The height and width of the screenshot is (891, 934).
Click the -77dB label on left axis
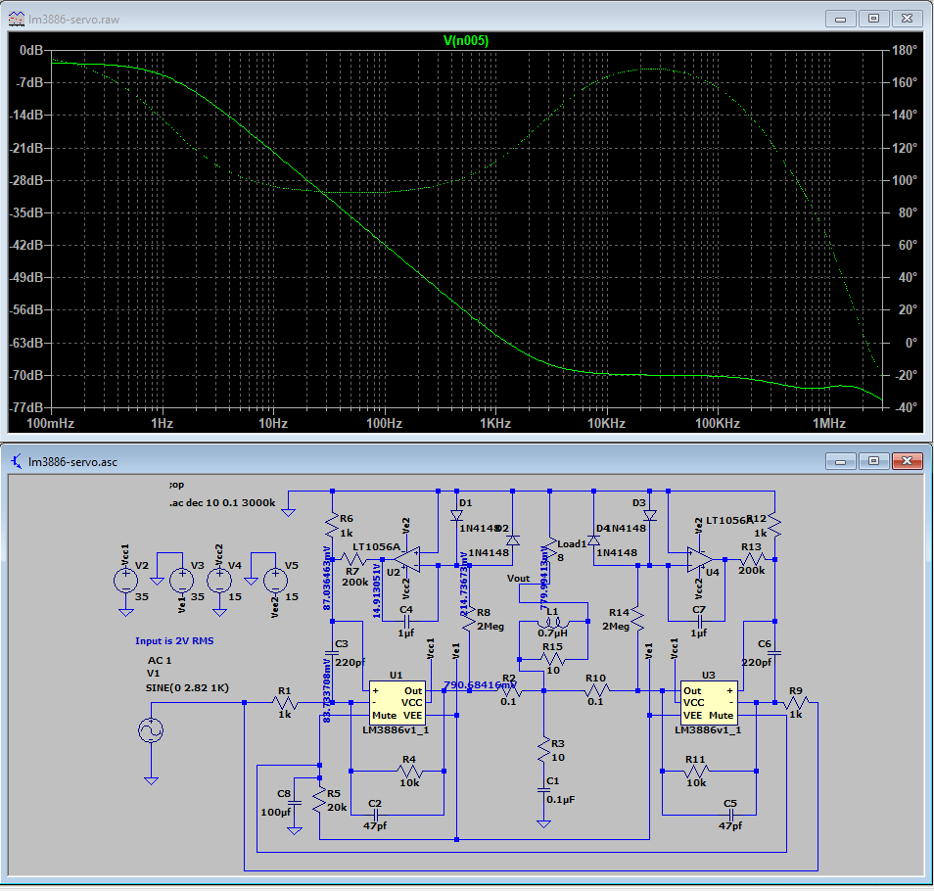click(x=26, y=407)
